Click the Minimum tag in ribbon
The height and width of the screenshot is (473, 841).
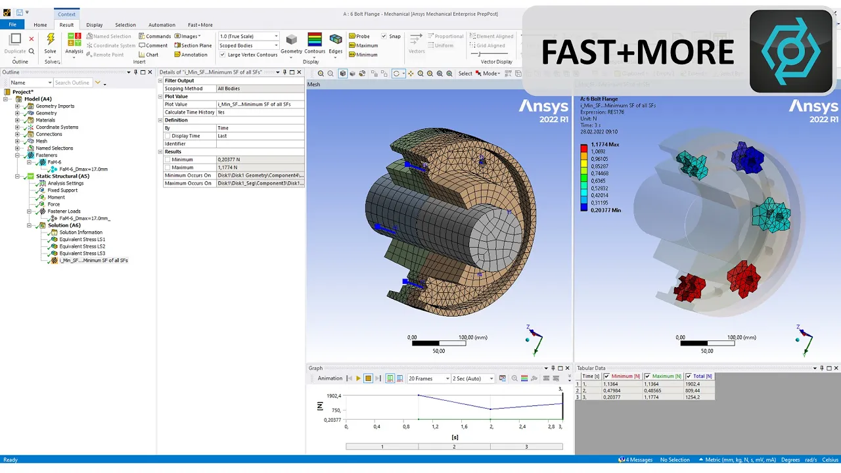coord(363,55)
